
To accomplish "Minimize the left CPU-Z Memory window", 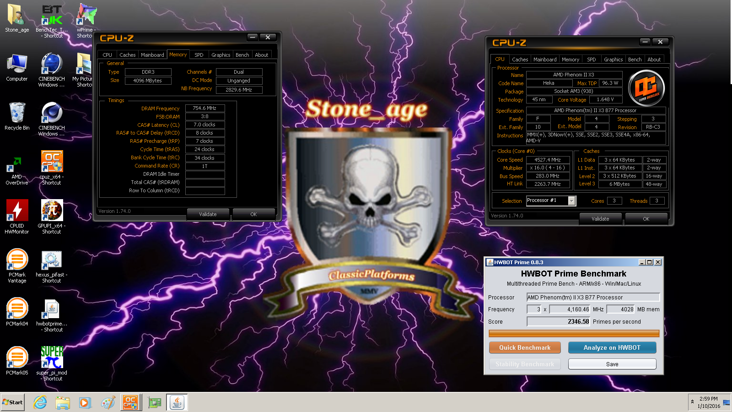I will [253, 37].
